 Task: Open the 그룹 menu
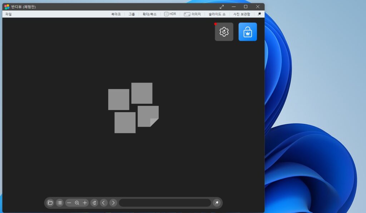pyautogui.click(x=132, y=14)
